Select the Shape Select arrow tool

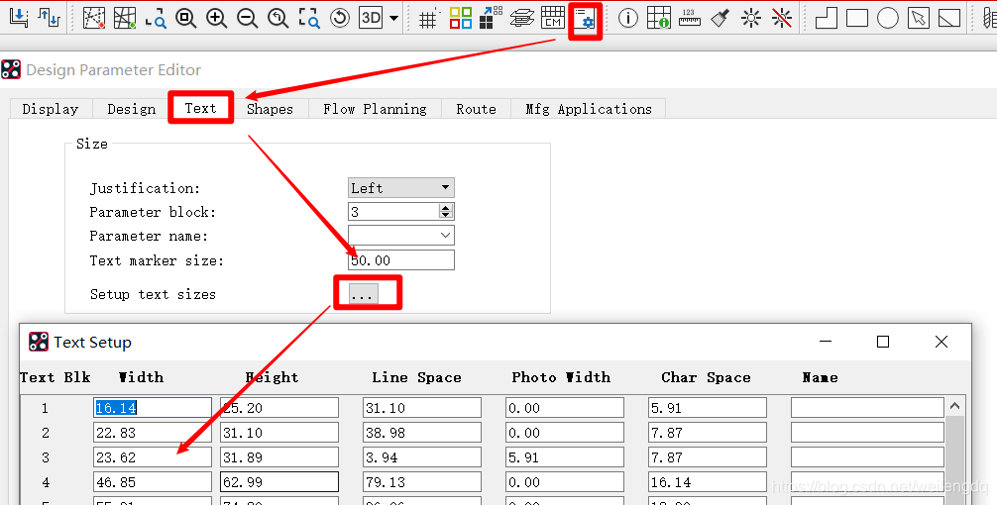click(x=918, y=18)
